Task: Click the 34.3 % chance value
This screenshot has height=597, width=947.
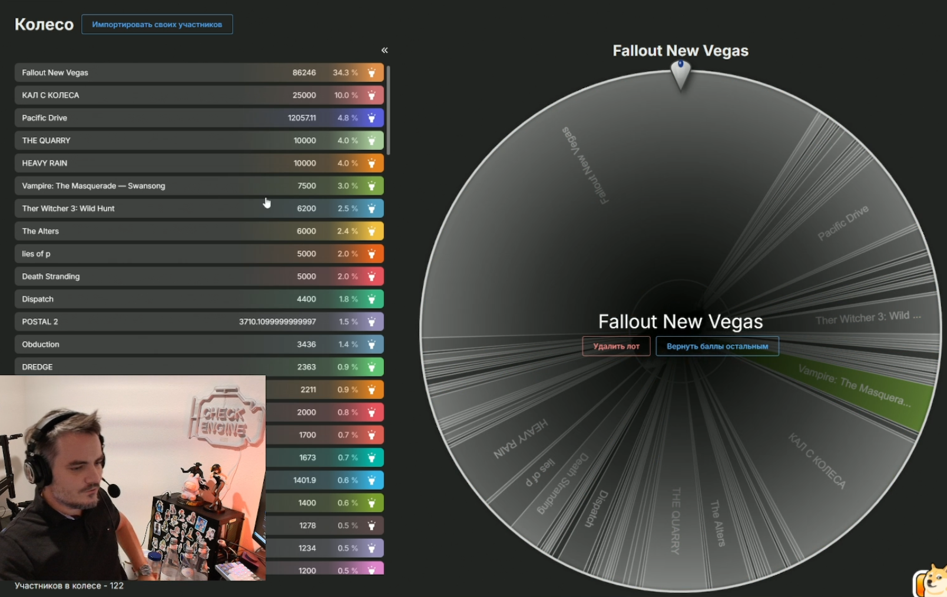Action: (x=345, y=72)
